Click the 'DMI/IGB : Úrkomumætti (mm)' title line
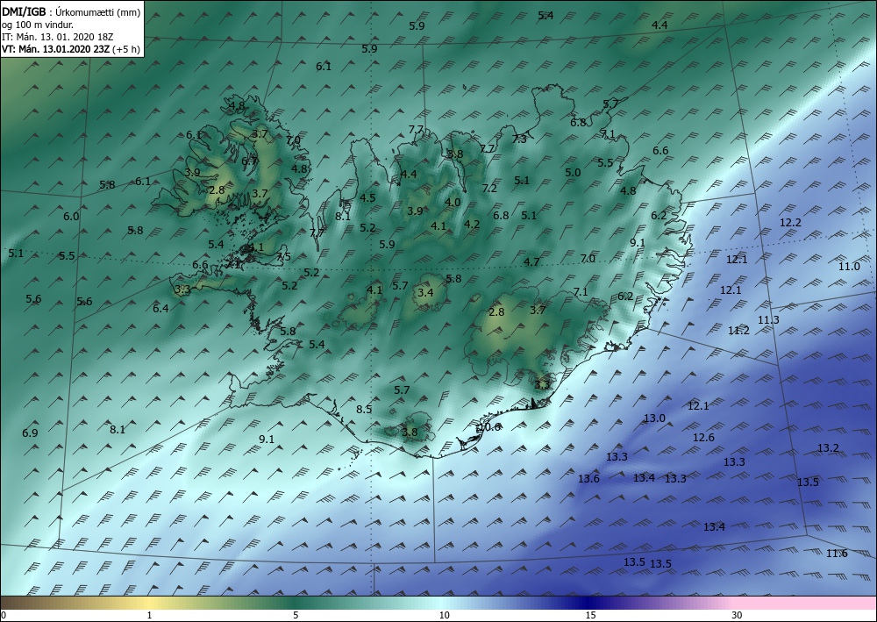This screenshot has height=622, width=877. point(71,11)
